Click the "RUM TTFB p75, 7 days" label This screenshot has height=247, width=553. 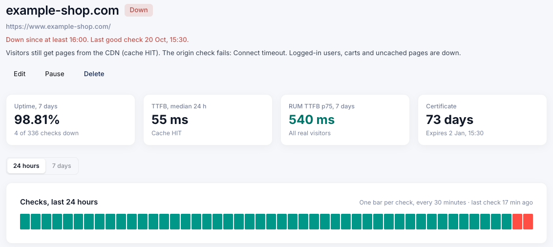[x=321, y=106]
